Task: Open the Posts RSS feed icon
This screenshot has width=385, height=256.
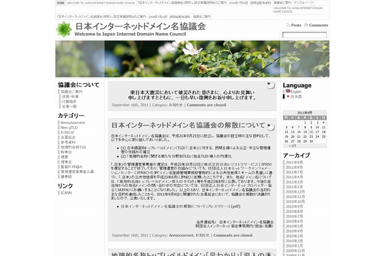Action: coord(288,25)
